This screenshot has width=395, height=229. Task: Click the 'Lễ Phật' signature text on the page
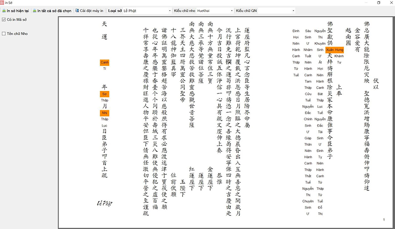pyautogui.click(x=105, y=203)
